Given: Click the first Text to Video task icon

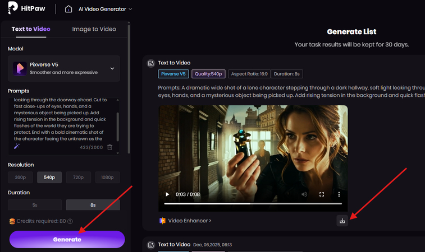Looking at the screenshot, I should (150, 63).
